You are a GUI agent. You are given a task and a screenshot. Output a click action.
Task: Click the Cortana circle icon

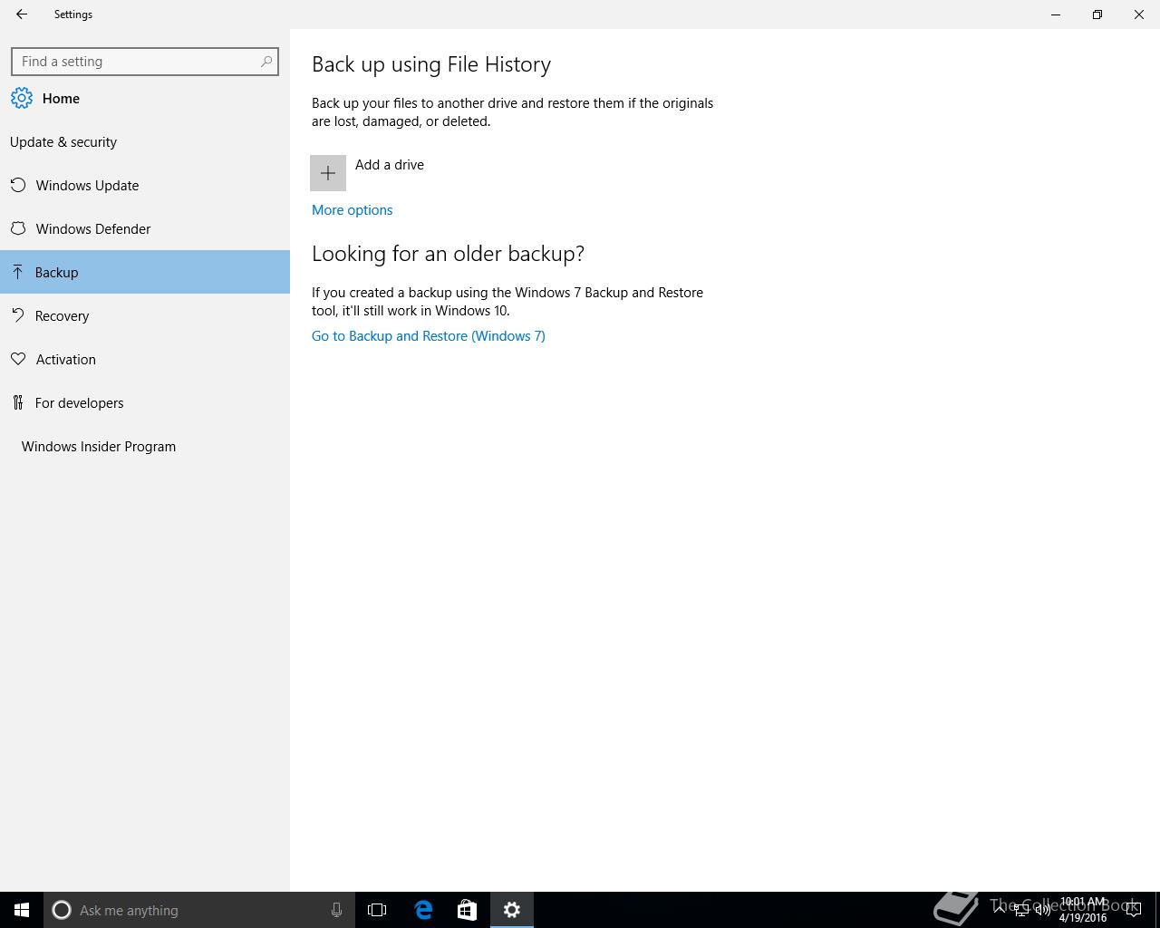pos(62,910)
